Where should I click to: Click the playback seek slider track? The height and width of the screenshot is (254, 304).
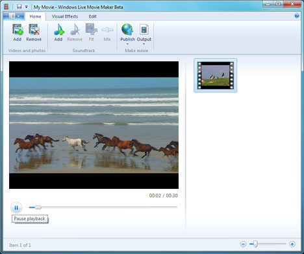103,207
